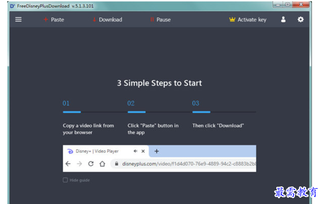Click the disneyplus.com URL in the guide image
The height and width of the screenshot is (204, 321).
189,164
